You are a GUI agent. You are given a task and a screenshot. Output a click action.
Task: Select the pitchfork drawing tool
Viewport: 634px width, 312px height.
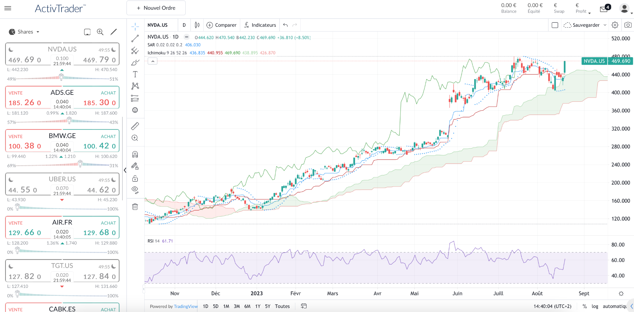(x=135, y=50)
